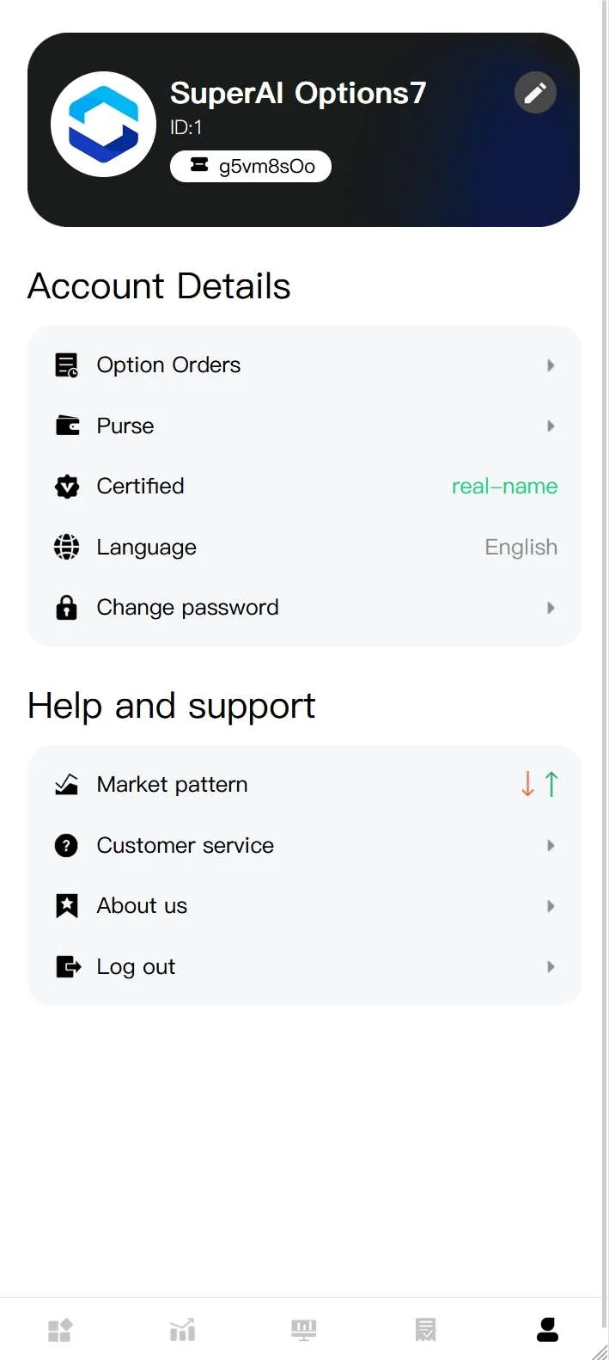Open the About us entry
The height and width of the screenshot is (1360, 609).
tap(142, 906)
